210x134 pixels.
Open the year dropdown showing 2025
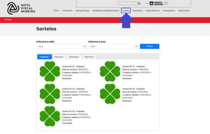pos(113,47)
